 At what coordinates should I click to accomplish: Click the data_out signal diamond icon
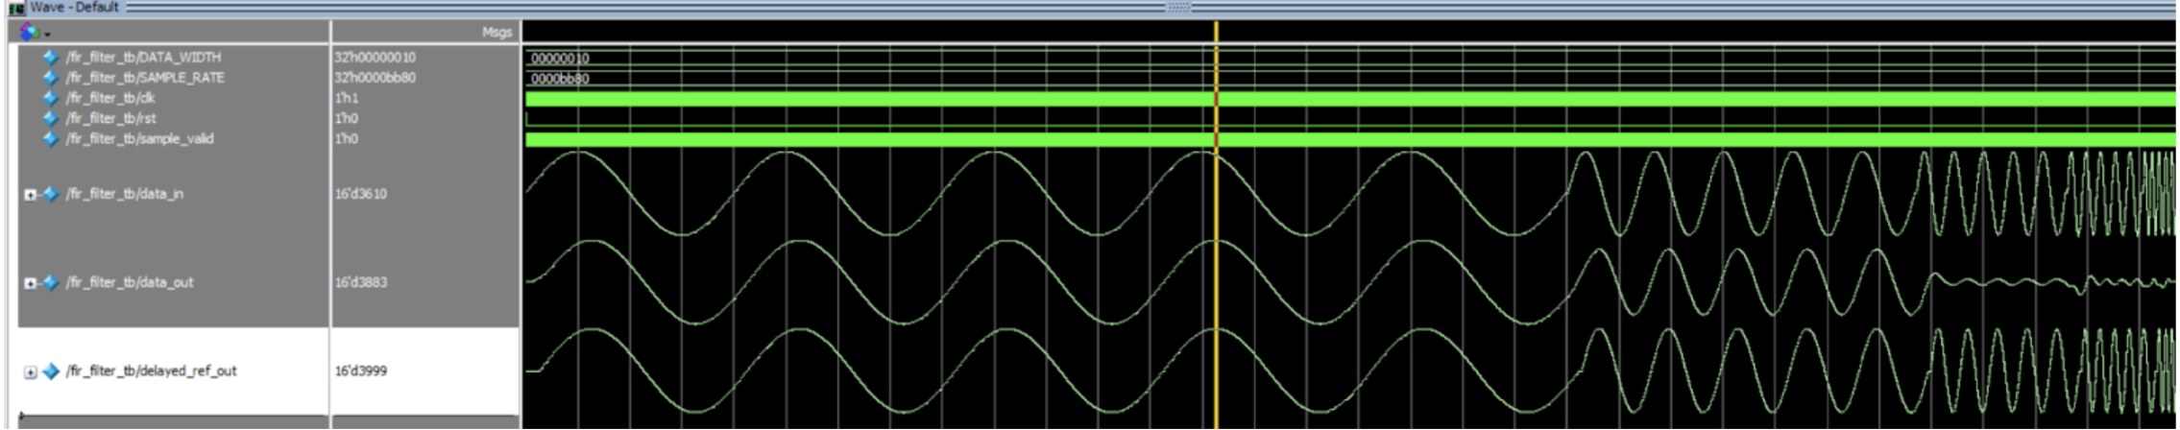pyautogui.click(x=51, y=282)
